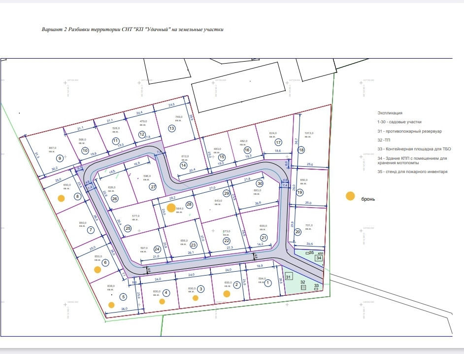464x354 pixels.
Task: Click dimension label '31,3' beside plot 9
Action: (36, 155)
